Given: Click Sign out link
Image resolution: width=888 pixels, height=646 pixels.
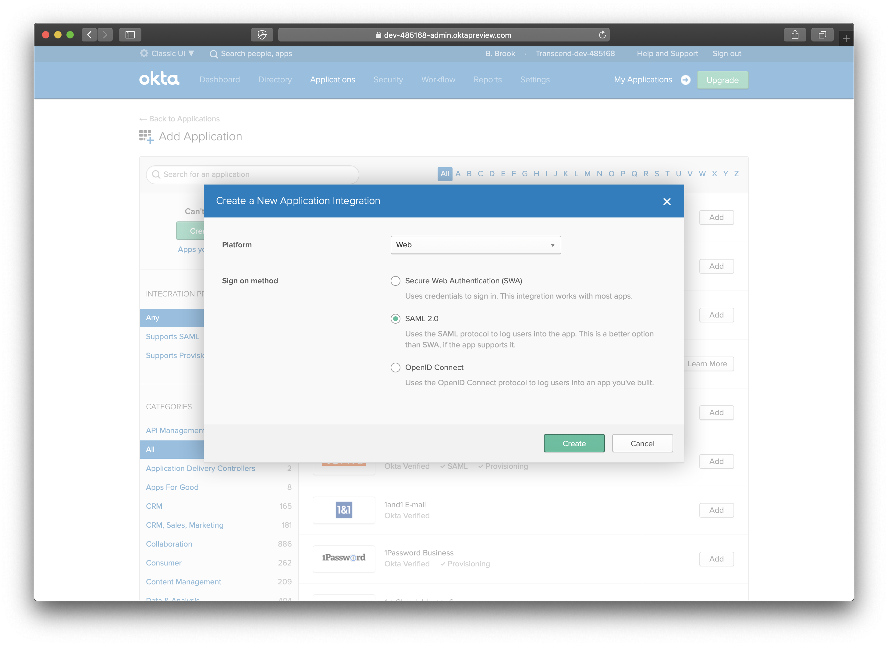Looking at the screenshot, I should [727, 53].
